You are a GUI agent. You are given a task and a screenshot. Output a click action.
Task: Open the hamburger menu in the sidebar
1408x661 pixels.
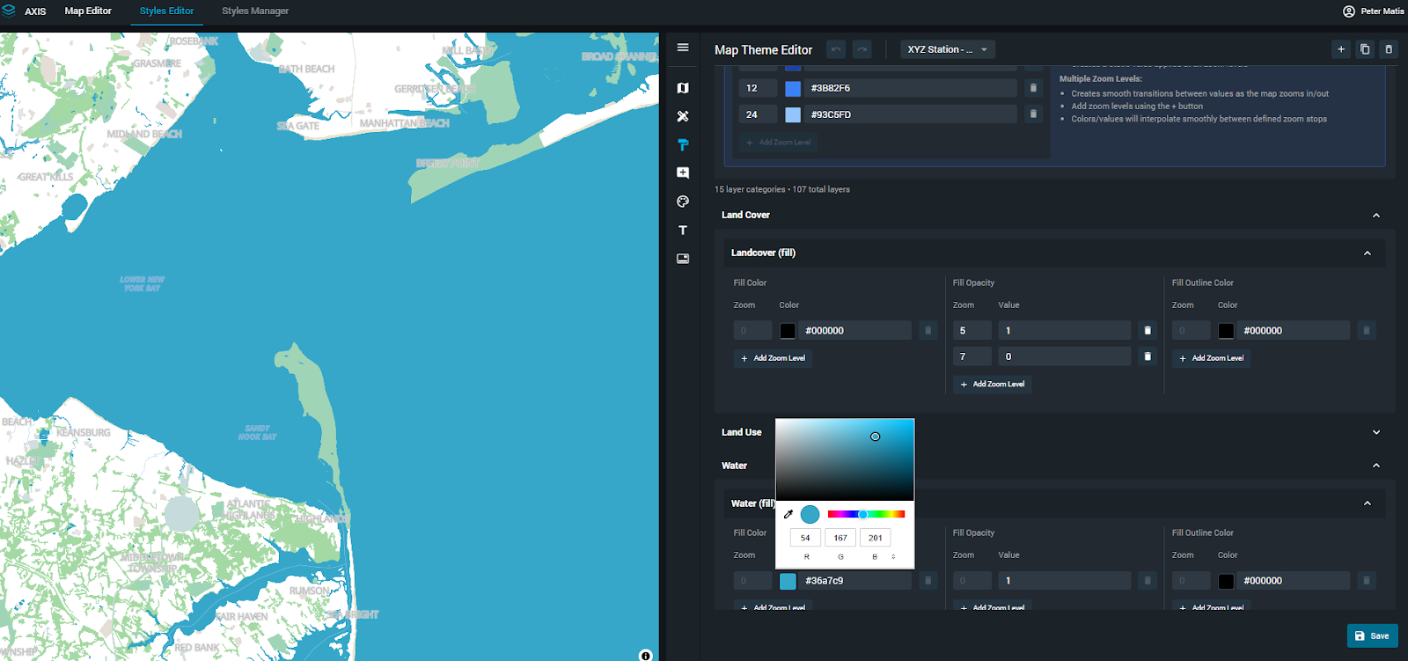pos(683,48)
